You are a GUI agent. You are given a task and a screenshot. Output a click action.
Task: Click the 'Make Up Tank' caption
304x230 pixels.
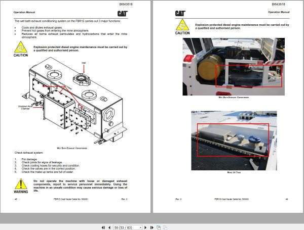[234, 172]
